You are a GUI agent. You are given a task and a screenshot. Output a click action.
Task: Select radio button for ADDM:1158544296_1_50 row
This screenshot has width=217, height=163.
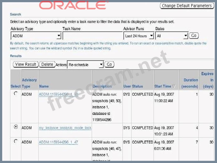(x=16, y=94)
